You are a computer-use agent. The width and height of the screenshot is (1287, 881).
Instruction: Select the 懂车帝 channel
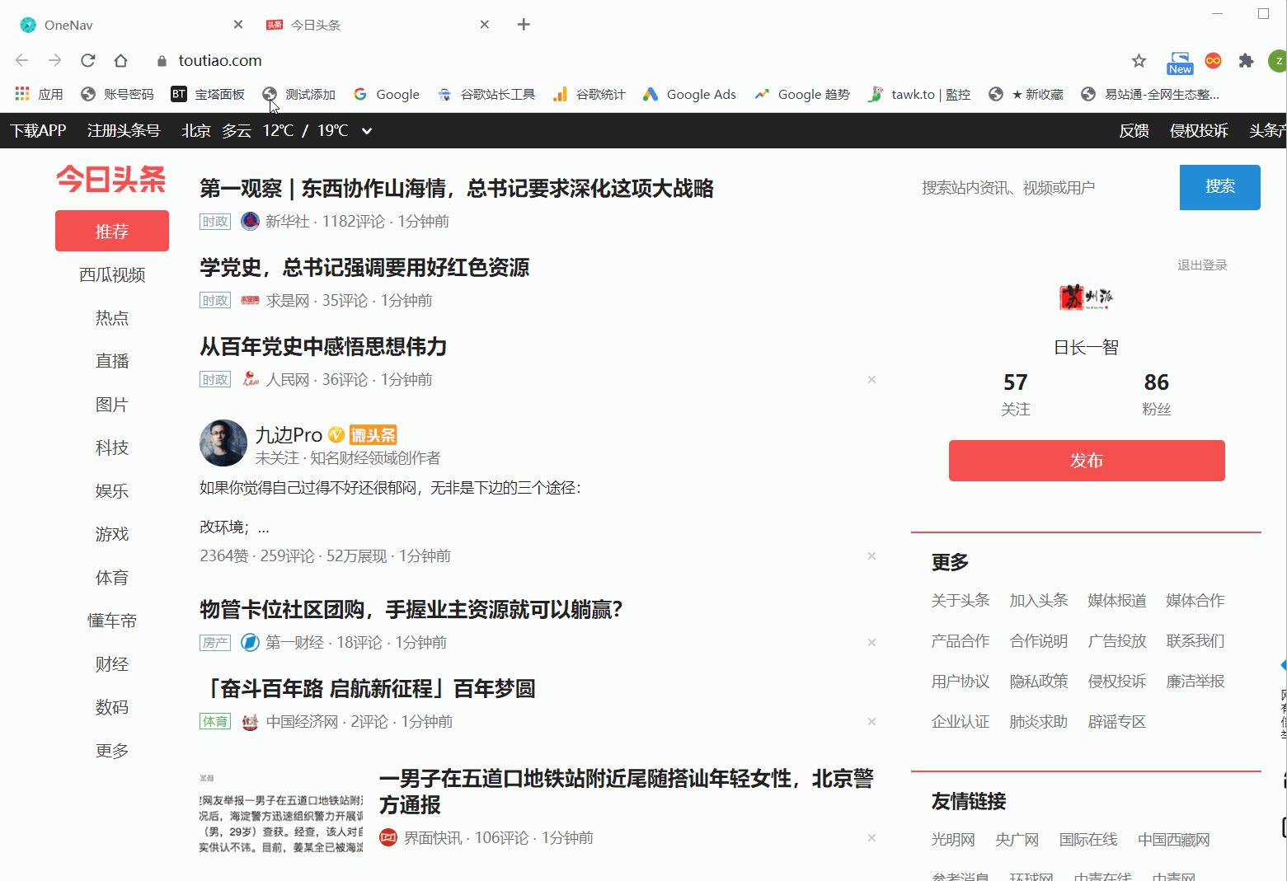click(x=112, y=621)
